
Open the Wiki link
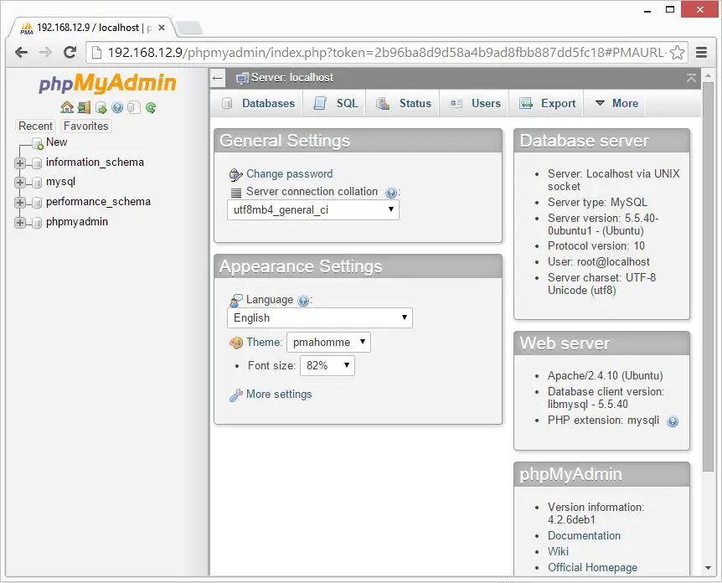point(558,551)
